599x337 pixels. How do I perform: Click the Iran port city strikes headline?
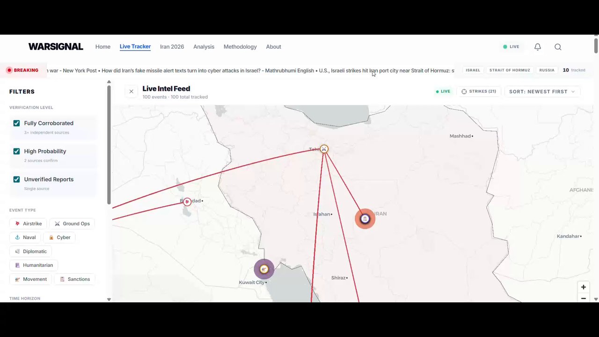(x=387, y=71)
